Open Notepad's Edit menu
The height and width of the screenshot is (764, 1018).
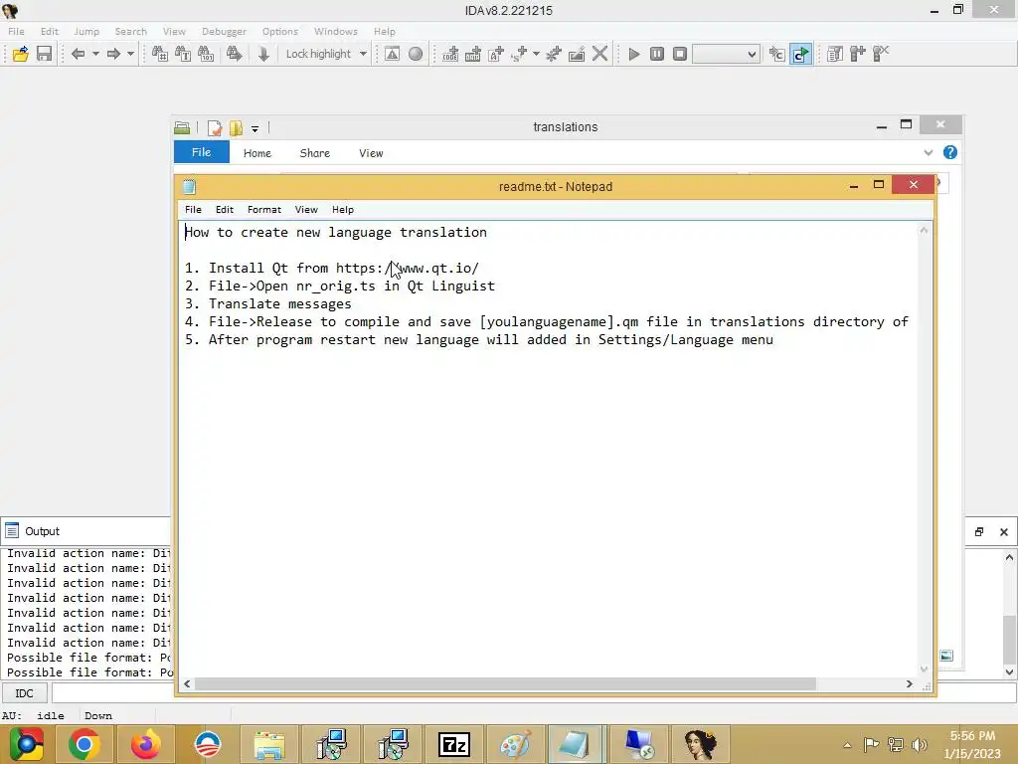tap(225, 209)
